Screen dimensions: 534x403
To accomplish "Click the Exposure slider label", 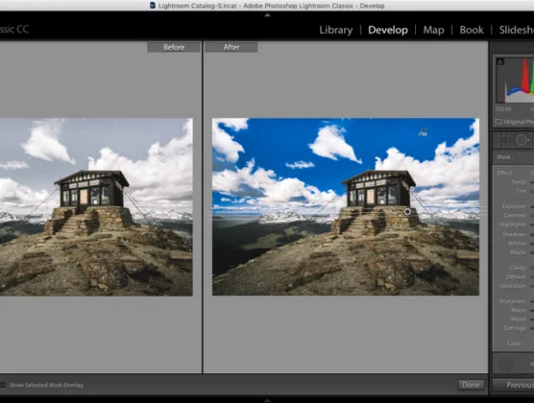I will tap(514, 206).
